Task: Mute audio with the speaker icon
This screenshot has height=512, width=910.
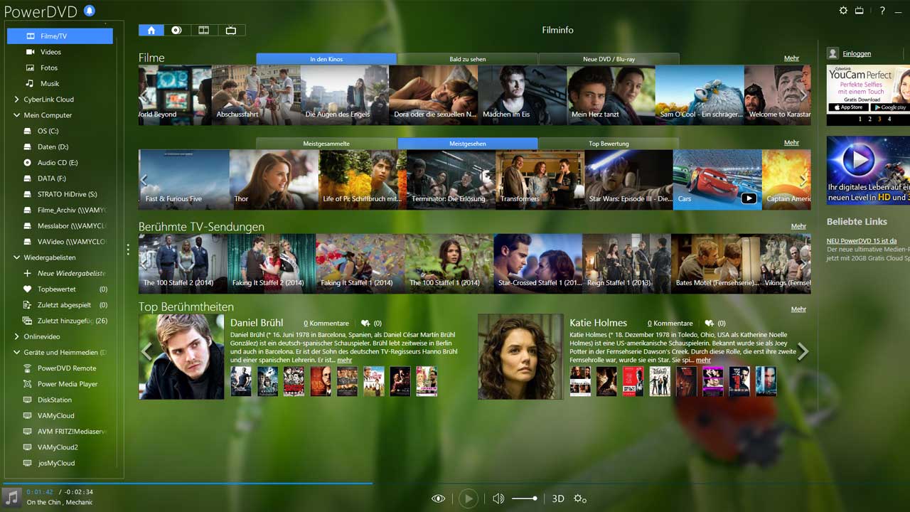Action: coord(498,498)
